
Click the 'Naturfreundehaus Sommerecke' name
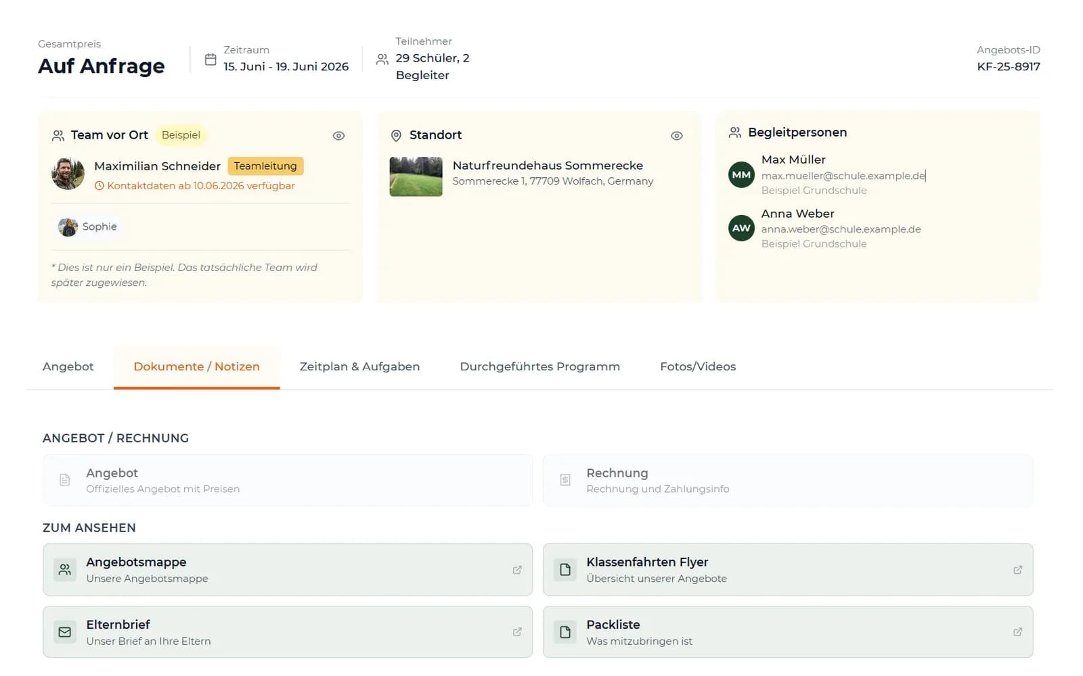pos(548,166)
